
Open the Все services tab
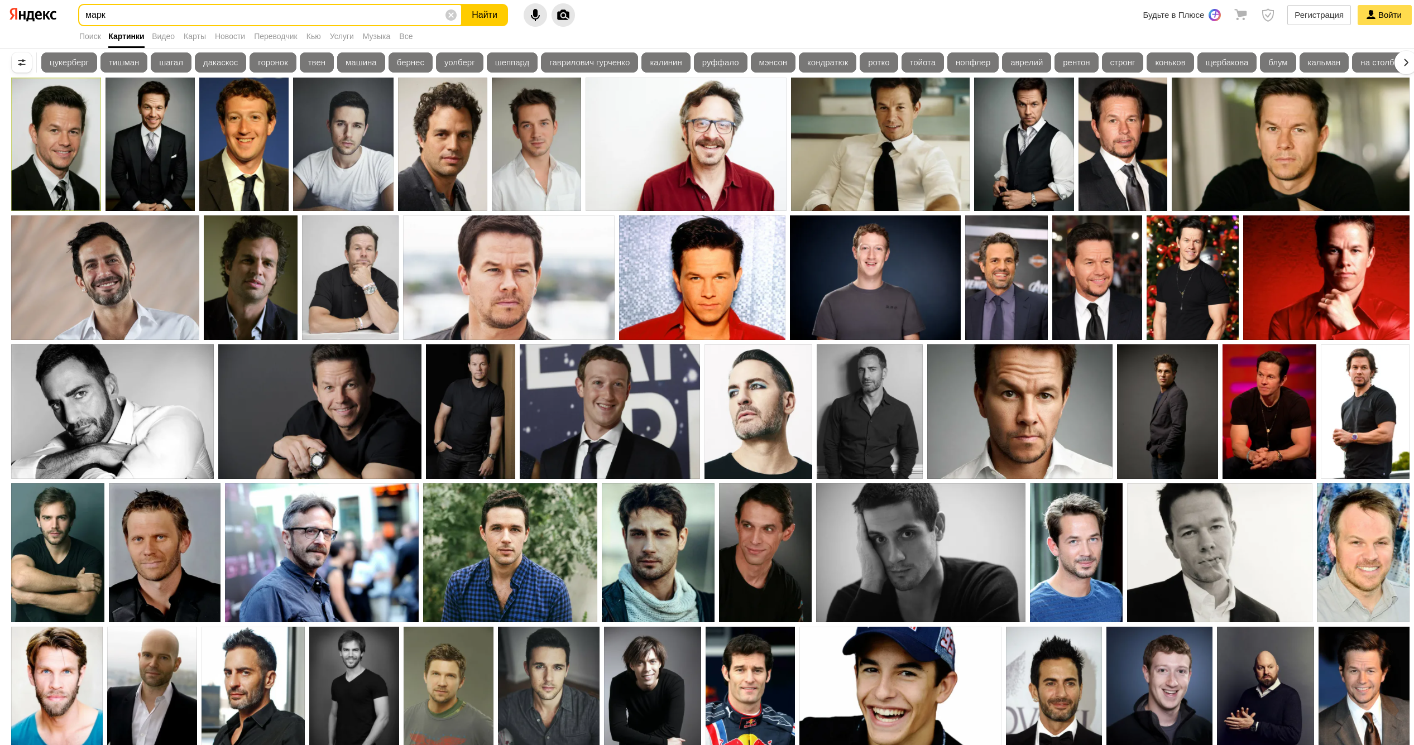click(406, 36)
